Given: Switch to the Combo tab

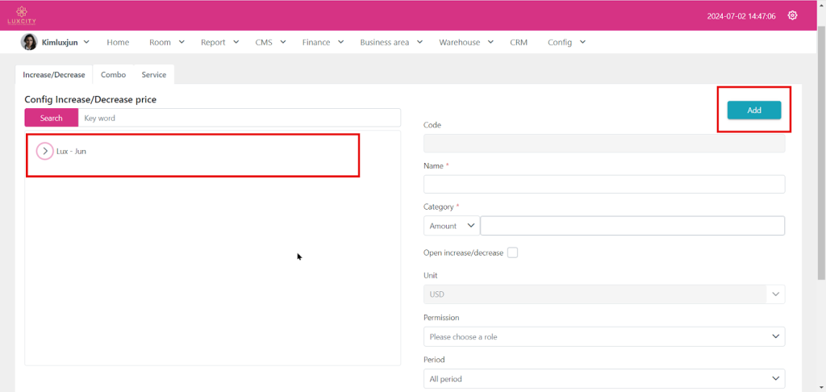Looking at the screenshot, I should click(113, 75).
